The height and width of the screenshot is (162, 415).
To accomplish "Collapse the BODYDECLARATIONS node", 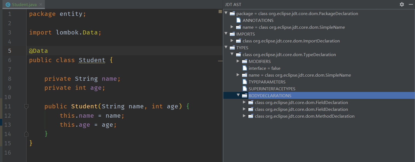I will (238, 96).
